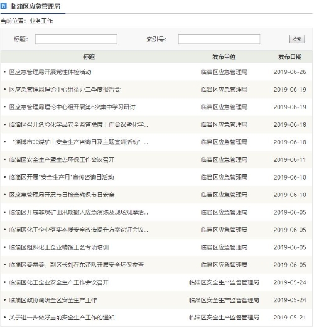Image resolution: width=314 pixels, height=327 pixels.
Task: Open article about 第6次集中学习研讨
Action: (72, 107)
